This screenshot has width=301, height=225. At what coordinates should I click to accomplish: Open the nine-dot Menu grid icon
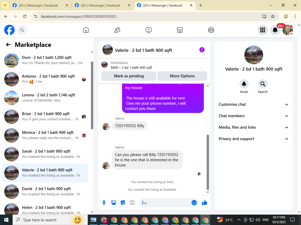tap(262, 30)
